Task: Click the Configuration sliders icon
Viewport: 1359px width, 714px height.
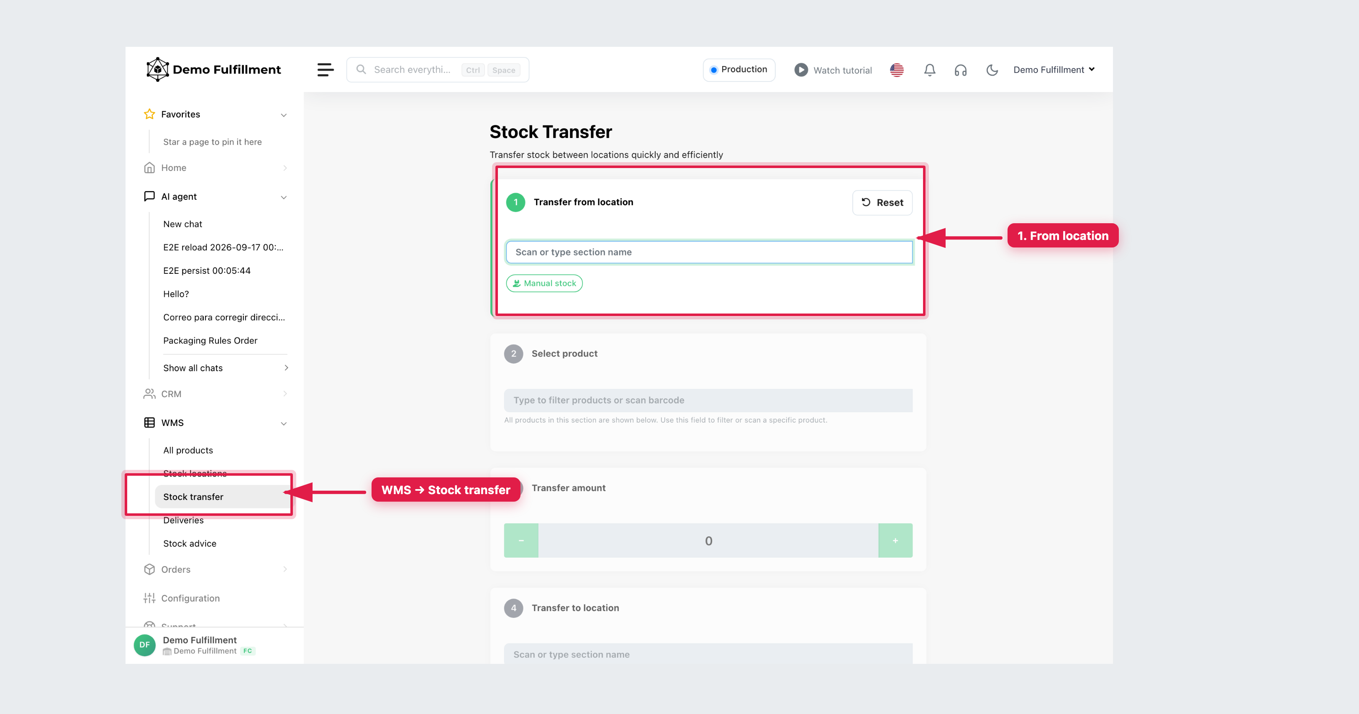Action: click(149, 598)
